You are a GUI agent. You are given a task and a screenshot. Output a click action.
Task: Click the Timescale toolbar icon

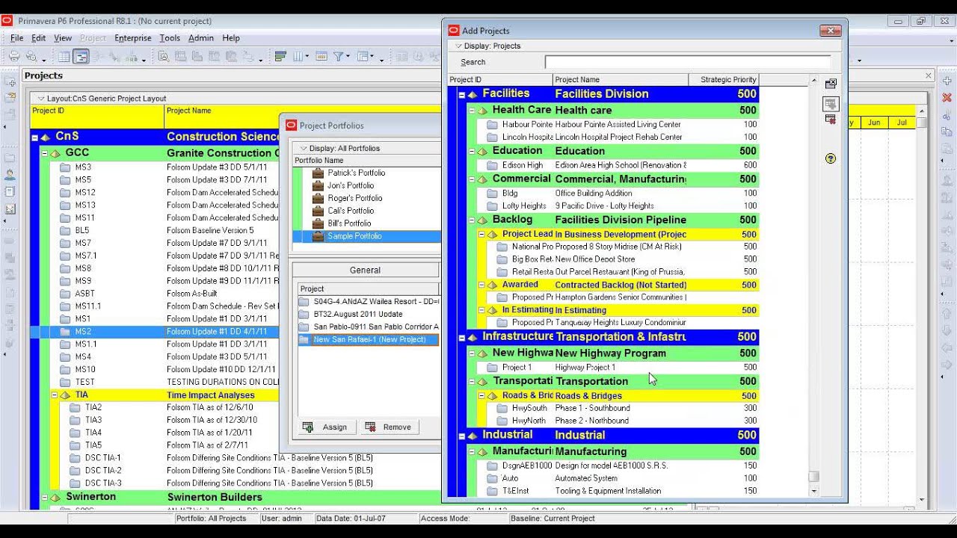pos(321,56)
